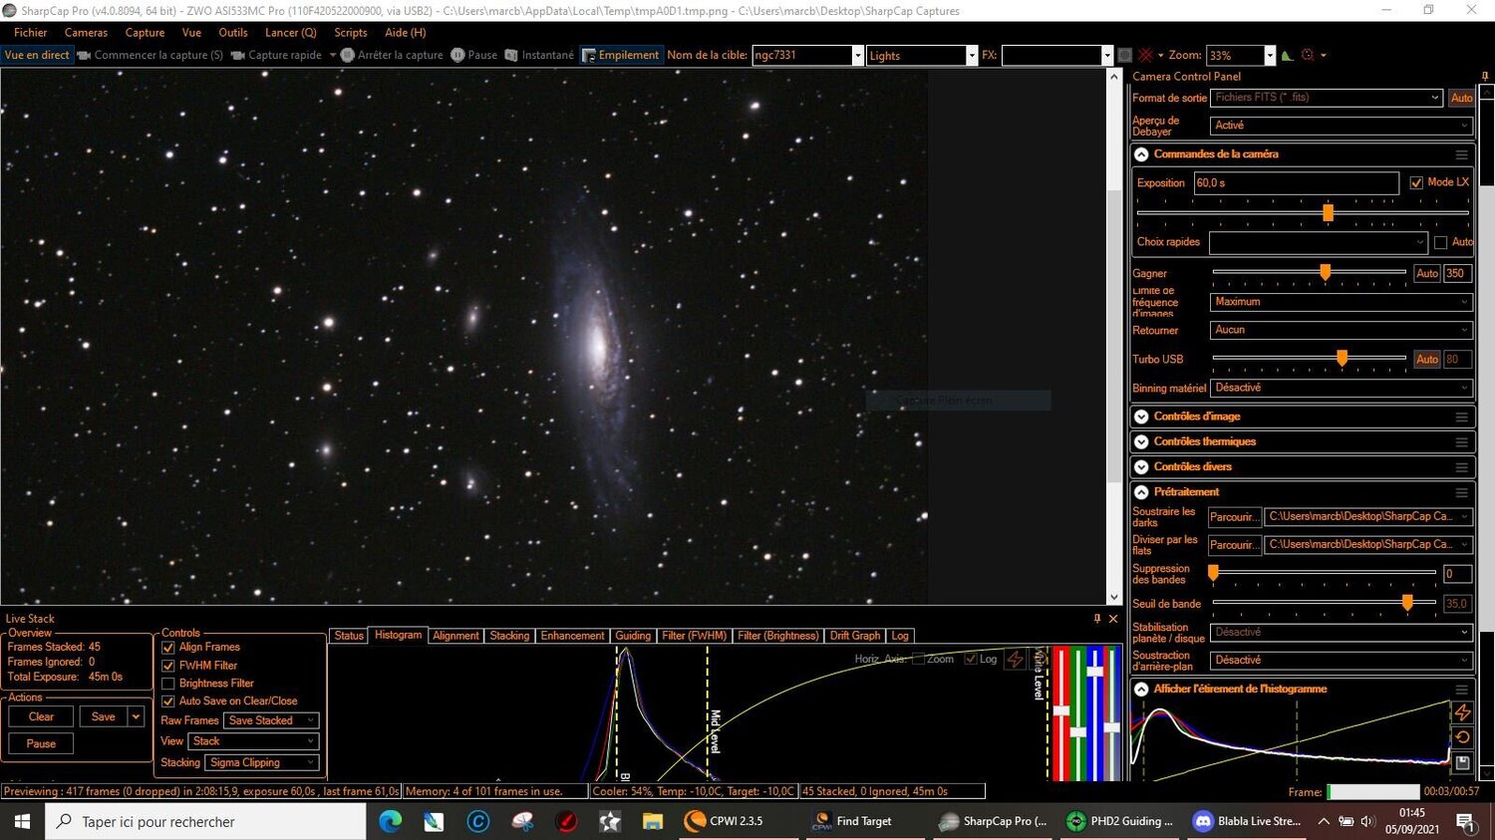Reset histogram stretch with circular arrow icon
Image resolution: width=1495 pixels, height=840 pixels.
click(1462, 737)
